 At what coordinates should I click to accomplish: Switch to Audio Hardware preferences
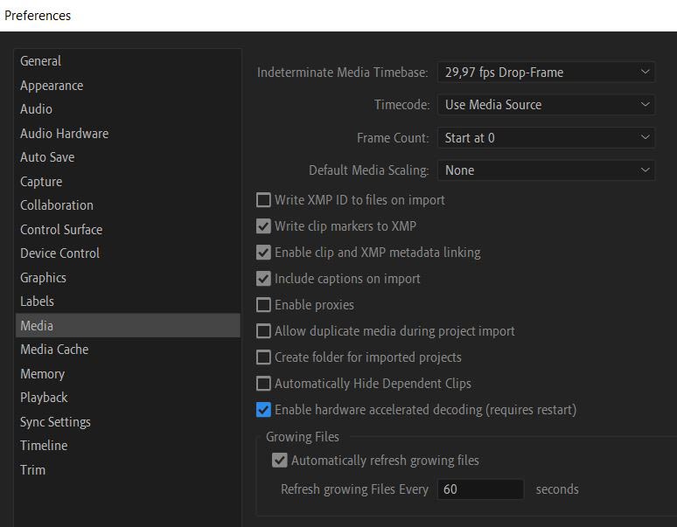[65, 134]
